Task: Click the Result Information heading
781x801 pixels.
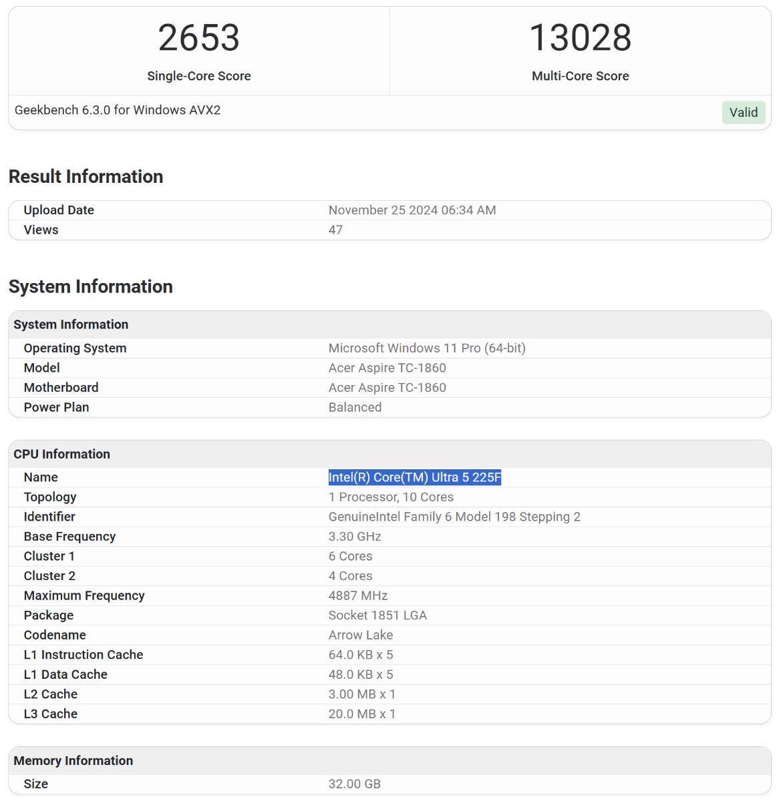Action: [86, 176]
